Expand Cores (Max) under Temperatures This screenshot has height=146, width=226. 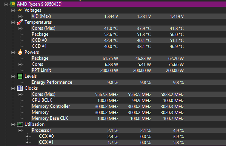point(20,28)
